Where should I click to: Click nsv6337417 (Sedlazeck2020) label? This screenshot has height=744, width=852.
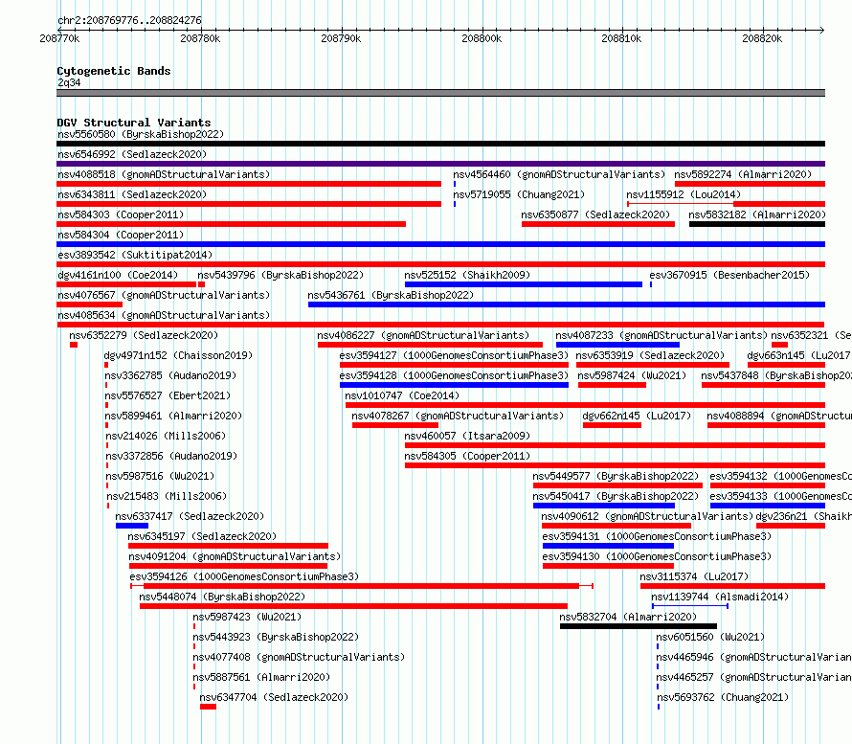click(190, 516)
